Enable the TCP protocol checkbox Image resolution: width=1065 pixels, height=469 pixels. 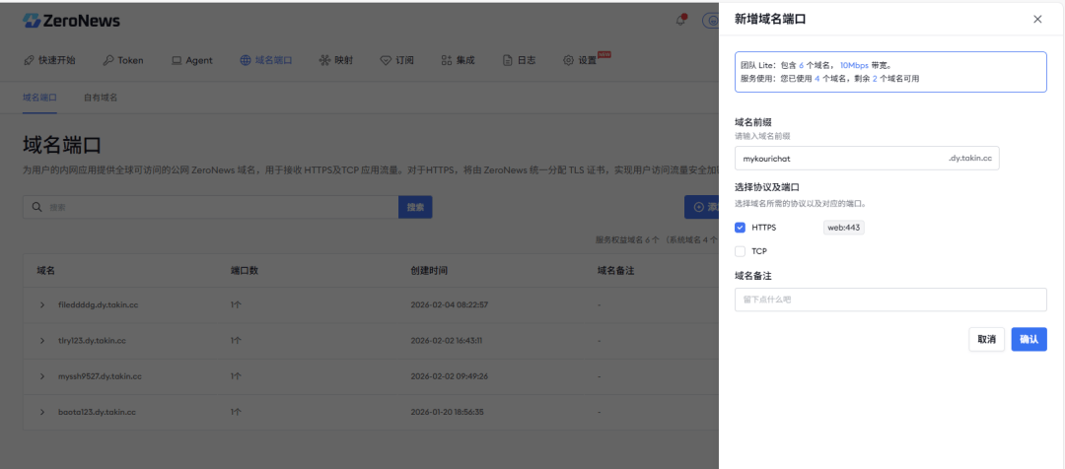[x=741, y=251]
